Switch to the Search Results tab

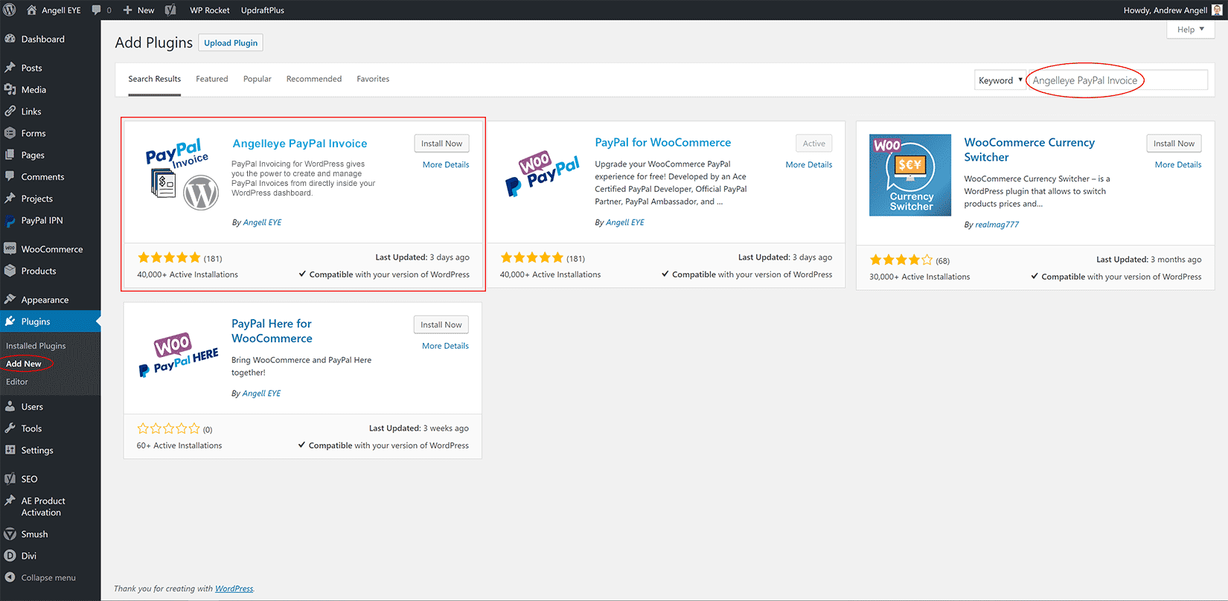[x=154, y=79]
